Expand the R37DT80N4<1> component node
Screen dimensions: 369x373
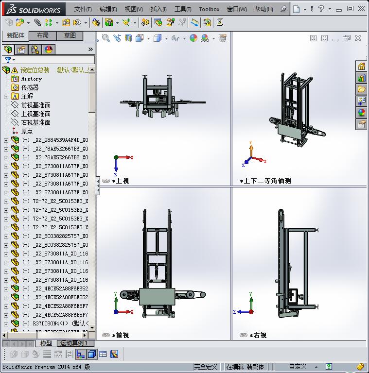click(x=6, y=324)
